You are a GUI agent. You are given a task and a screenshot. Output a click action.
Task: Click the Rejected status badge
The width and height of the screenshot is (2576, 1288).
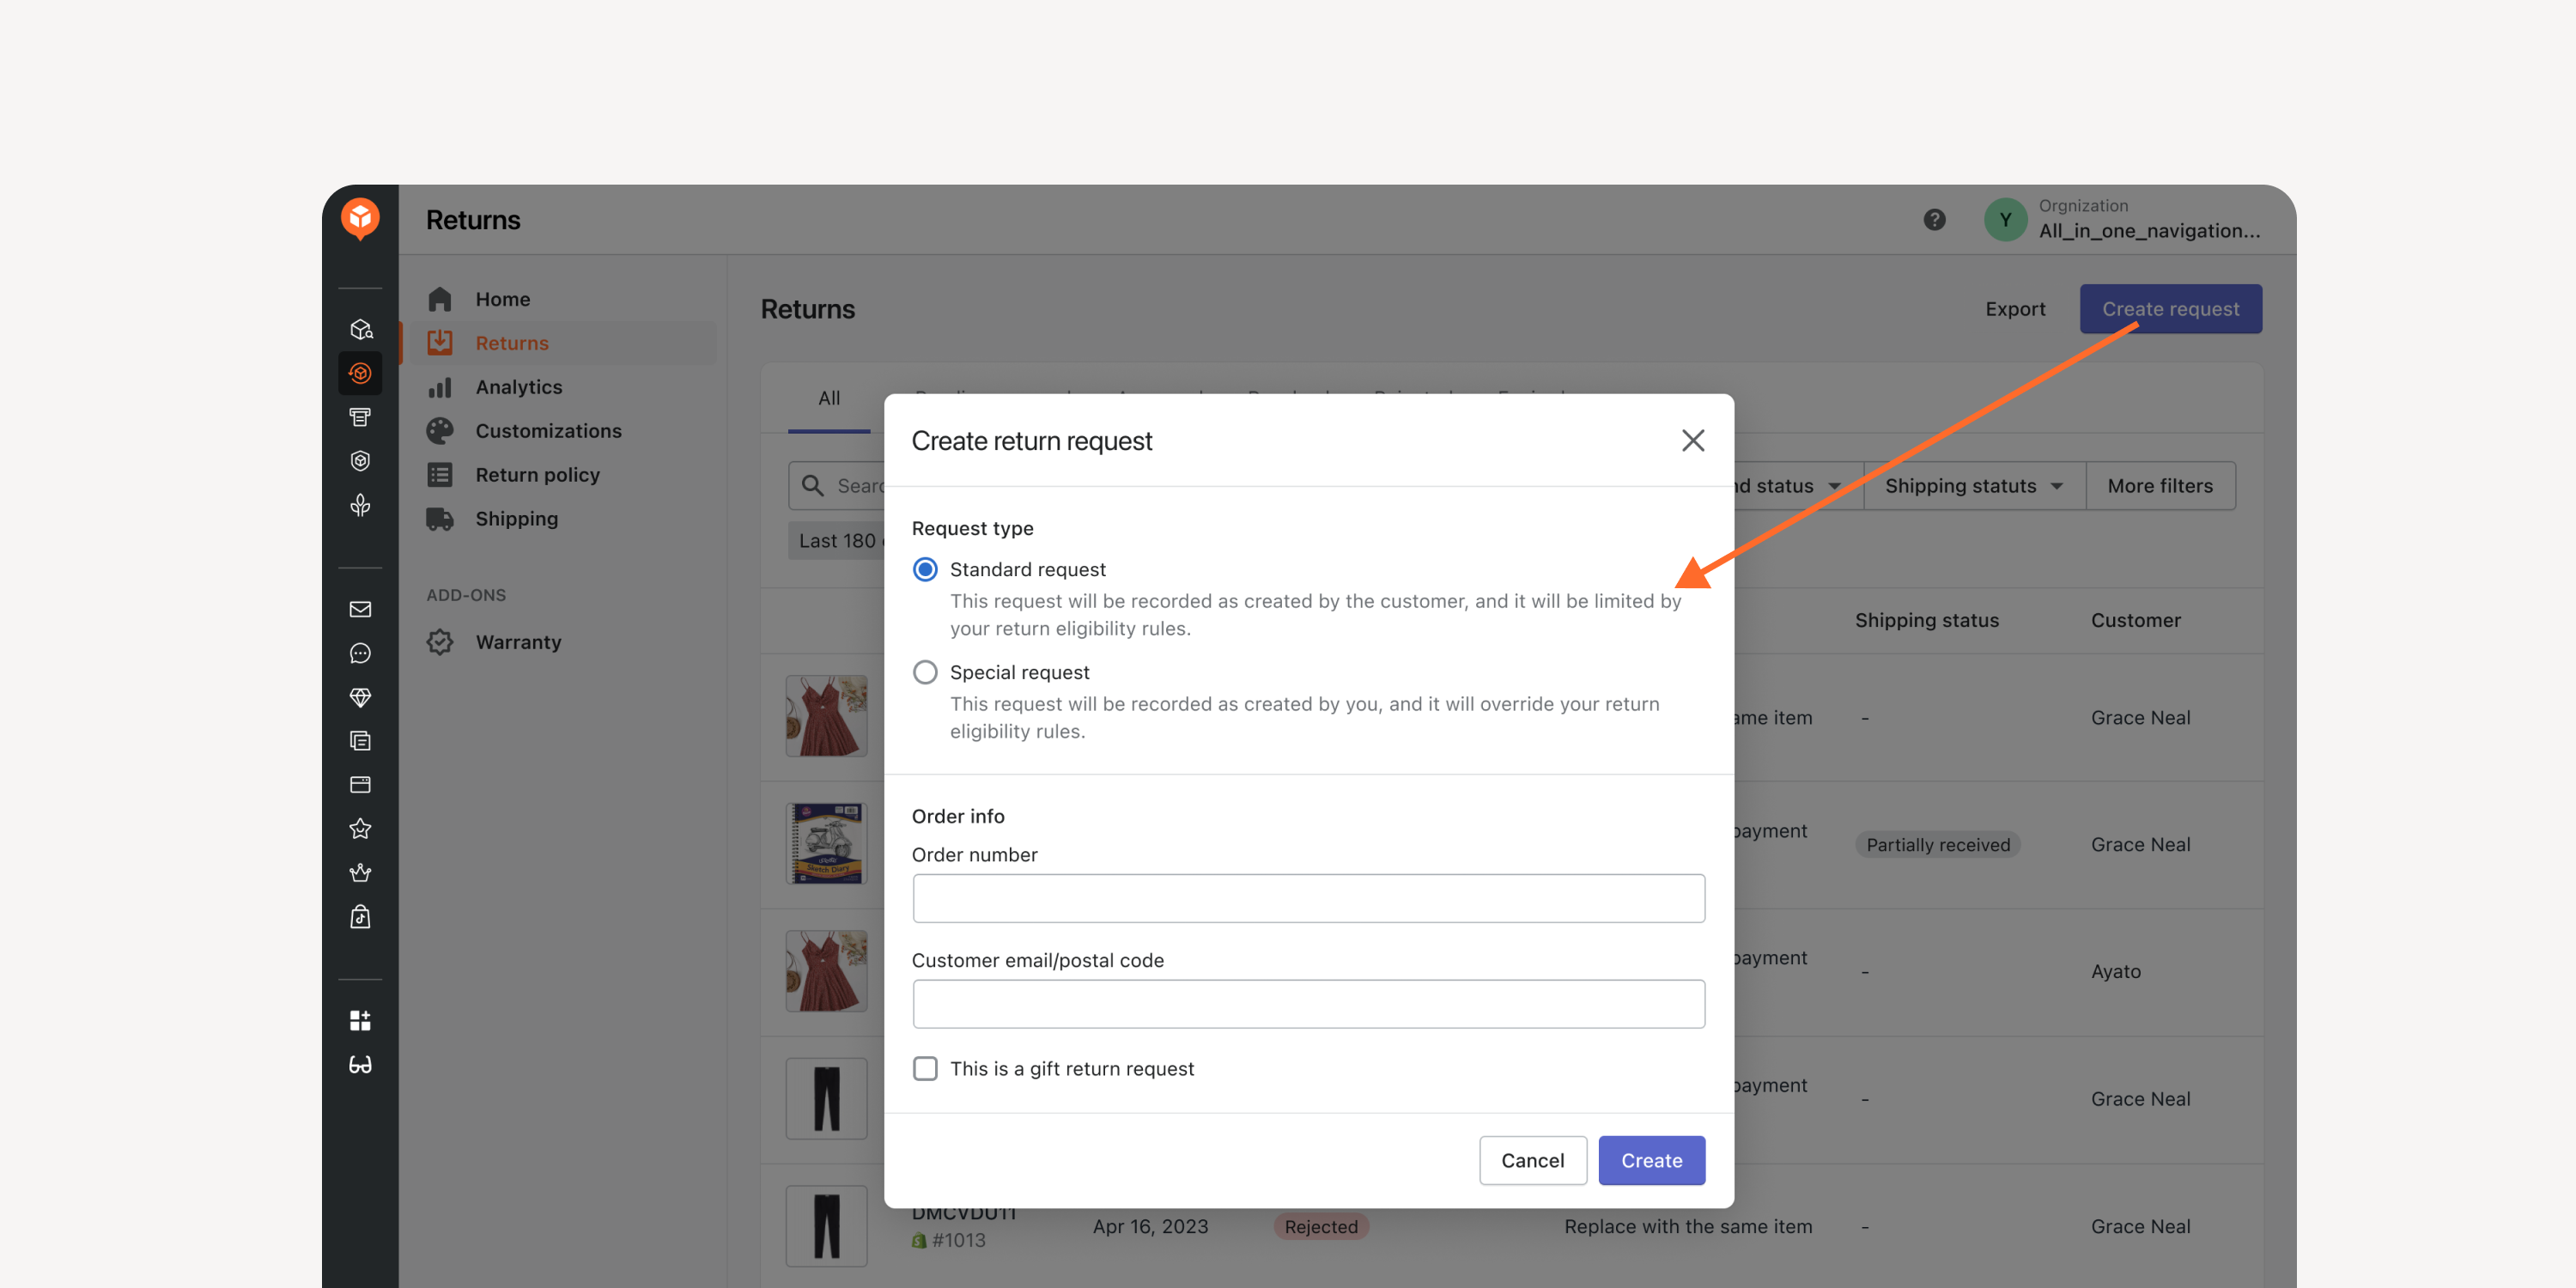[x=1320, y=1226]
